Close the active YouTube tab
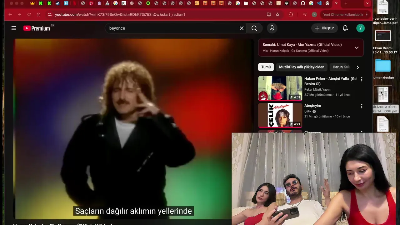 pos(336,3)
